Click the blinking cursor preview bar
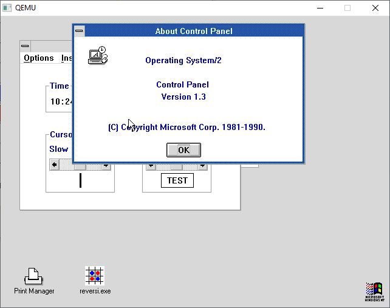 tap(80, 180)
